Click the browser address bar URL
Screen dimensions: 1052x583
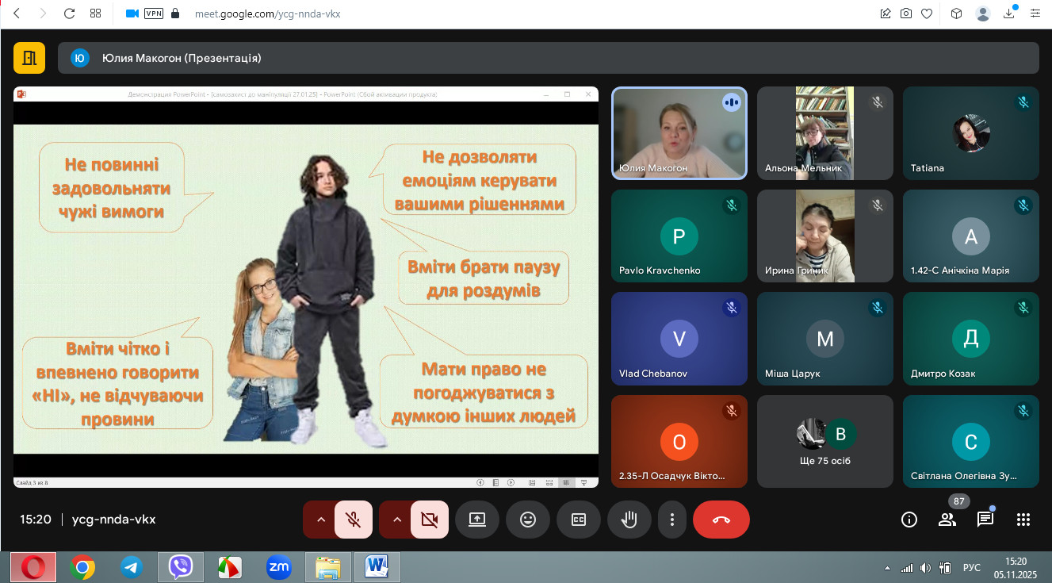coord(267,13)
